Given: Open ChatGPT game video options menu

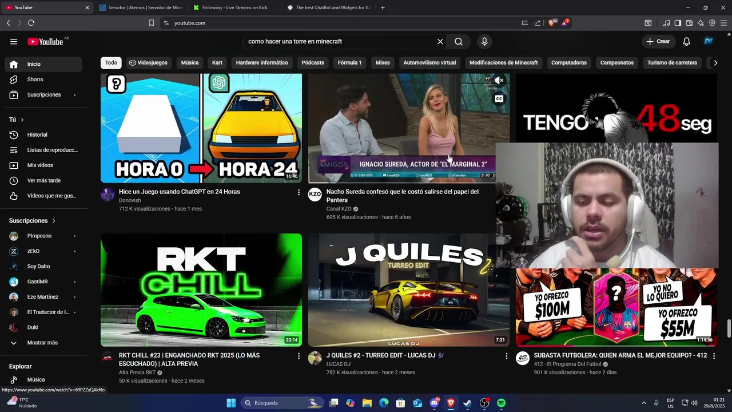Looking at the screenshot, I should tap(299, 192).
